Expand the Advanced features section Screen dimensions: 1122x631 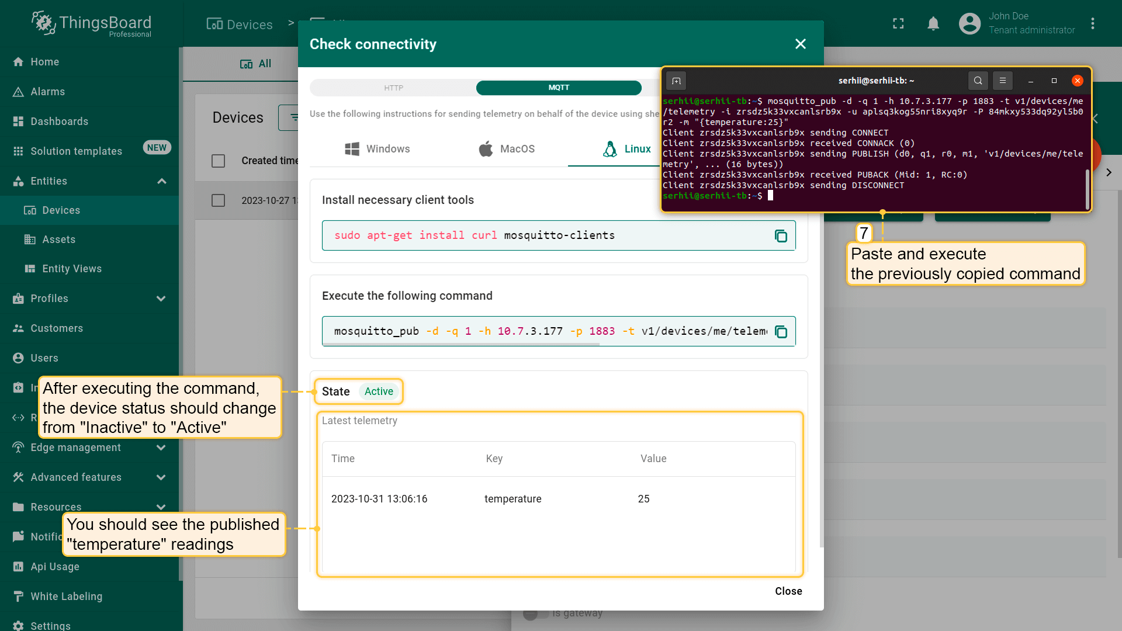pyautogui.click(x=161, y=477)
